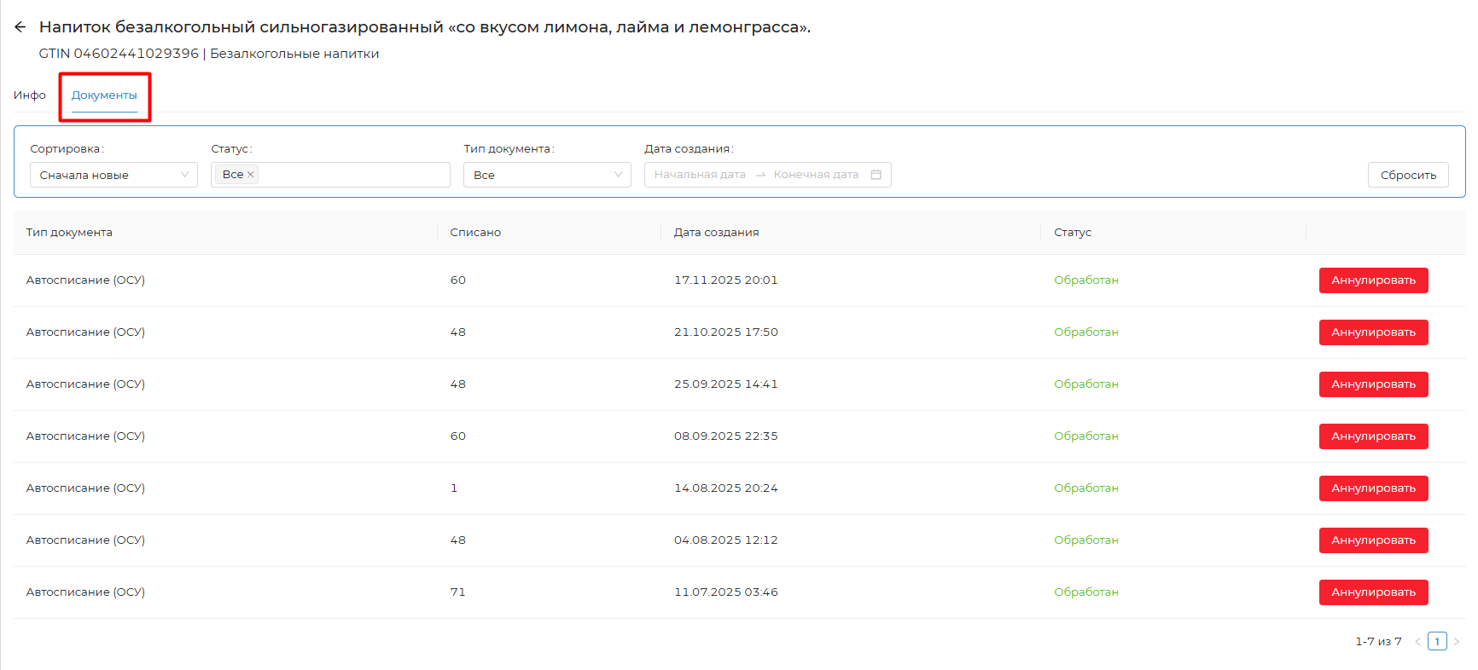Open the document type dropdown
The width and height of the screenshot is (1478, 670).
547,175
